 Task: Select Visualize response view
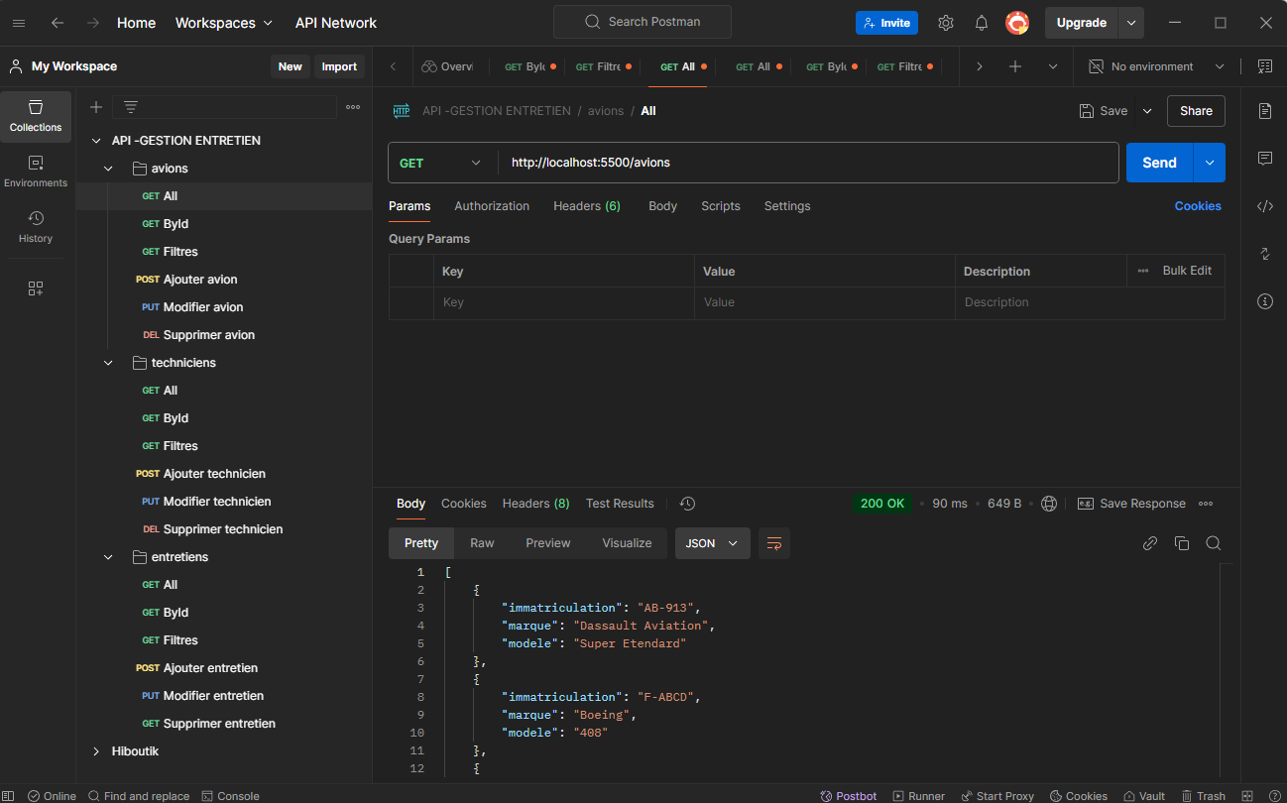pos(627,543)
